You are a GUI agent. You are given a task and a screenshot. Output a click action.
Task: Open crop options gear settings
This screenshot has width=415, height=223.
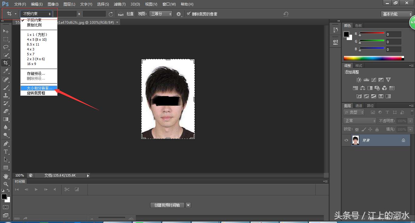pyautogui.click(x=179, y=14)
